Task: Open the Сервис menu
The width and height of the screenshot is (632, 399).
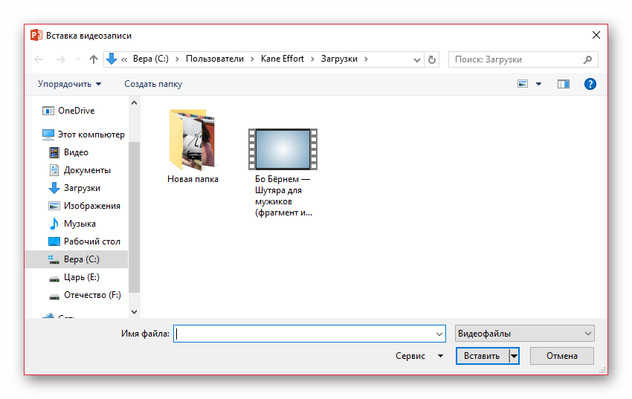Action: point(419,356)
